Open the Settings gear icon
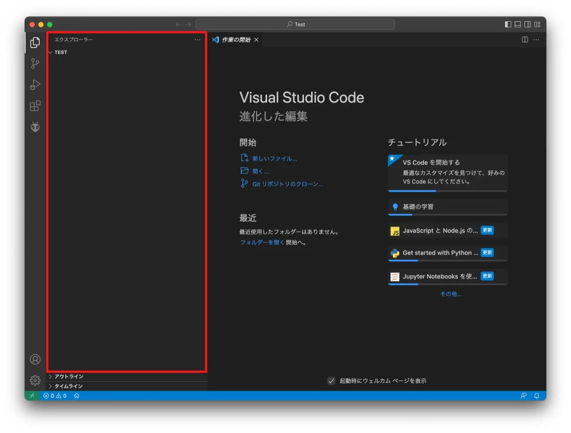 tap(35, 380)
